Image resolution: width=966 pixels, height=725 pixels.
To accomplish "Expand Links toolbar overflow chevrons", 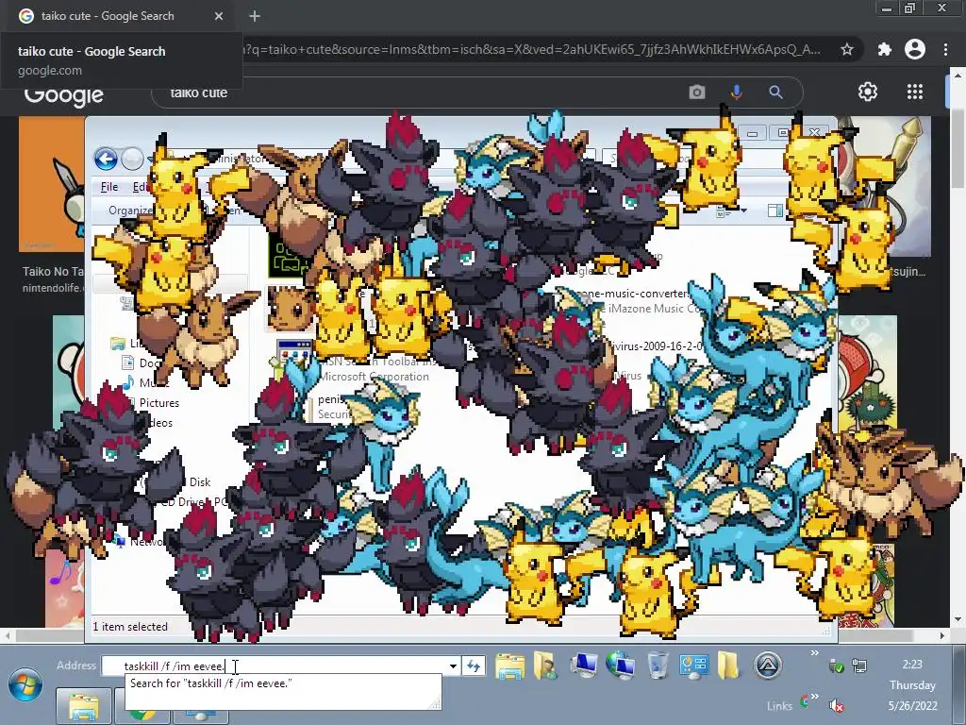I will point(814,697).
